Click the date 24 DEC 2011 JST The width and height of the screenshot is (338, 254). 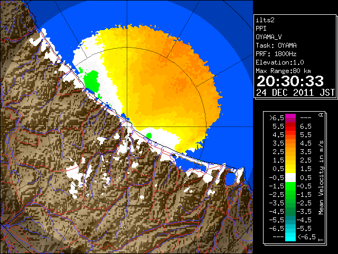click(295, 93)
